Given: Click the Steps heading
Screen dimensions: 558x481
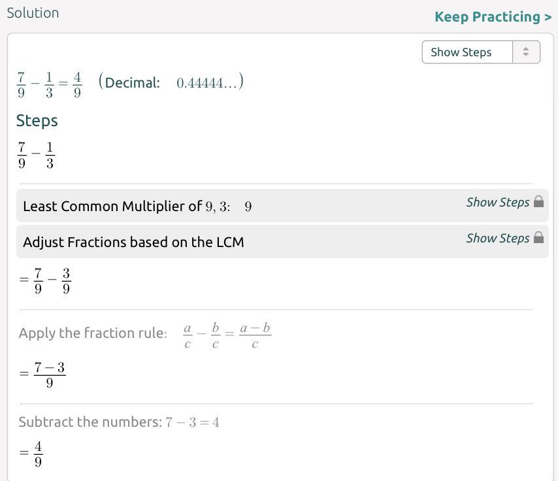Looking at the screenshot, I should [37, 121].
